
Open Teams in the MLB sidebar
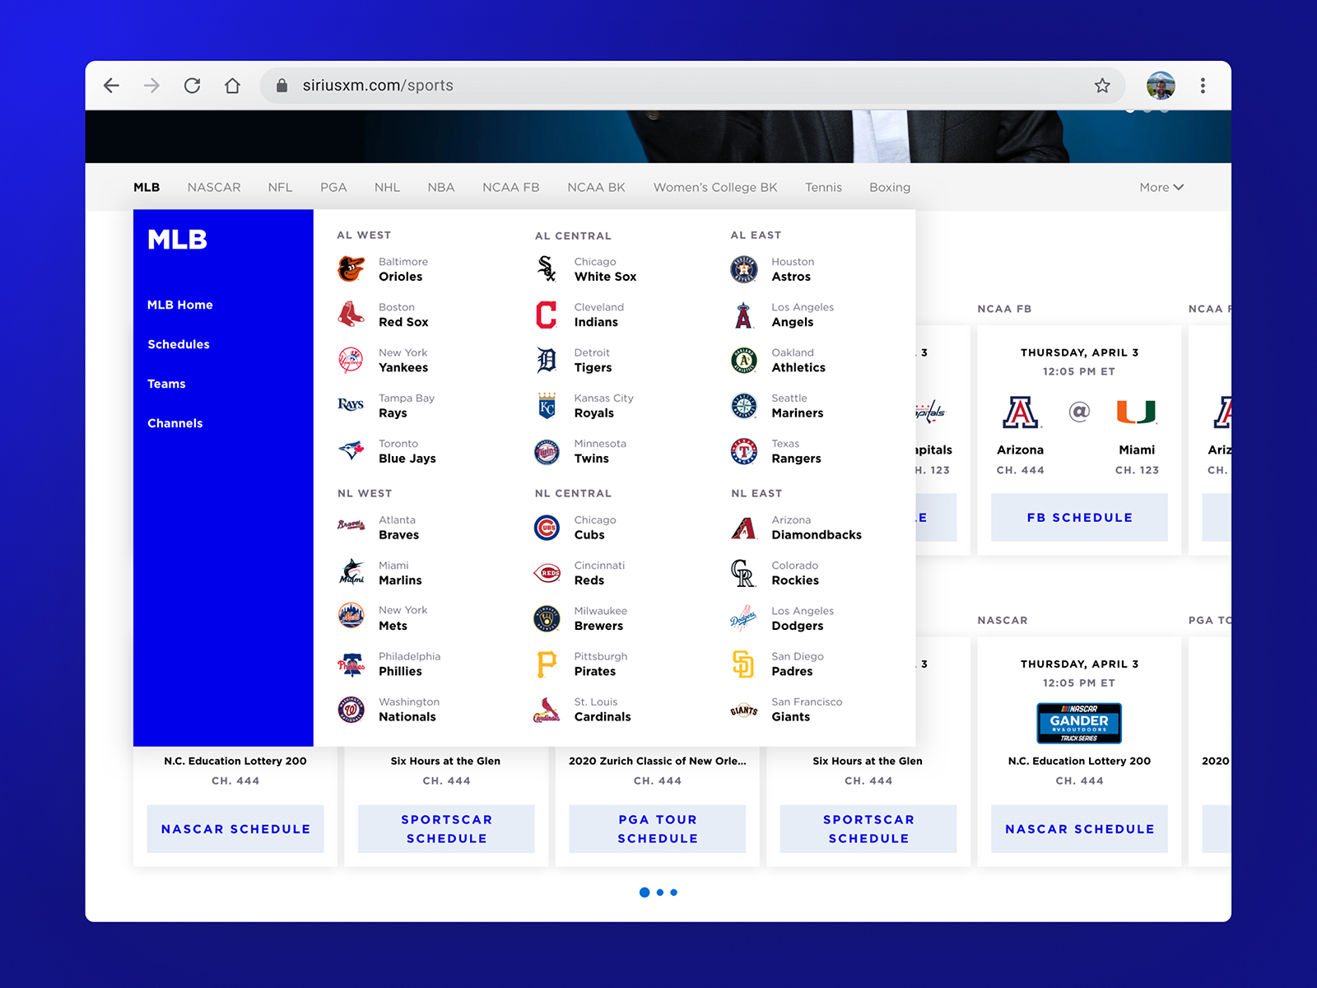(x=166, y=384)
